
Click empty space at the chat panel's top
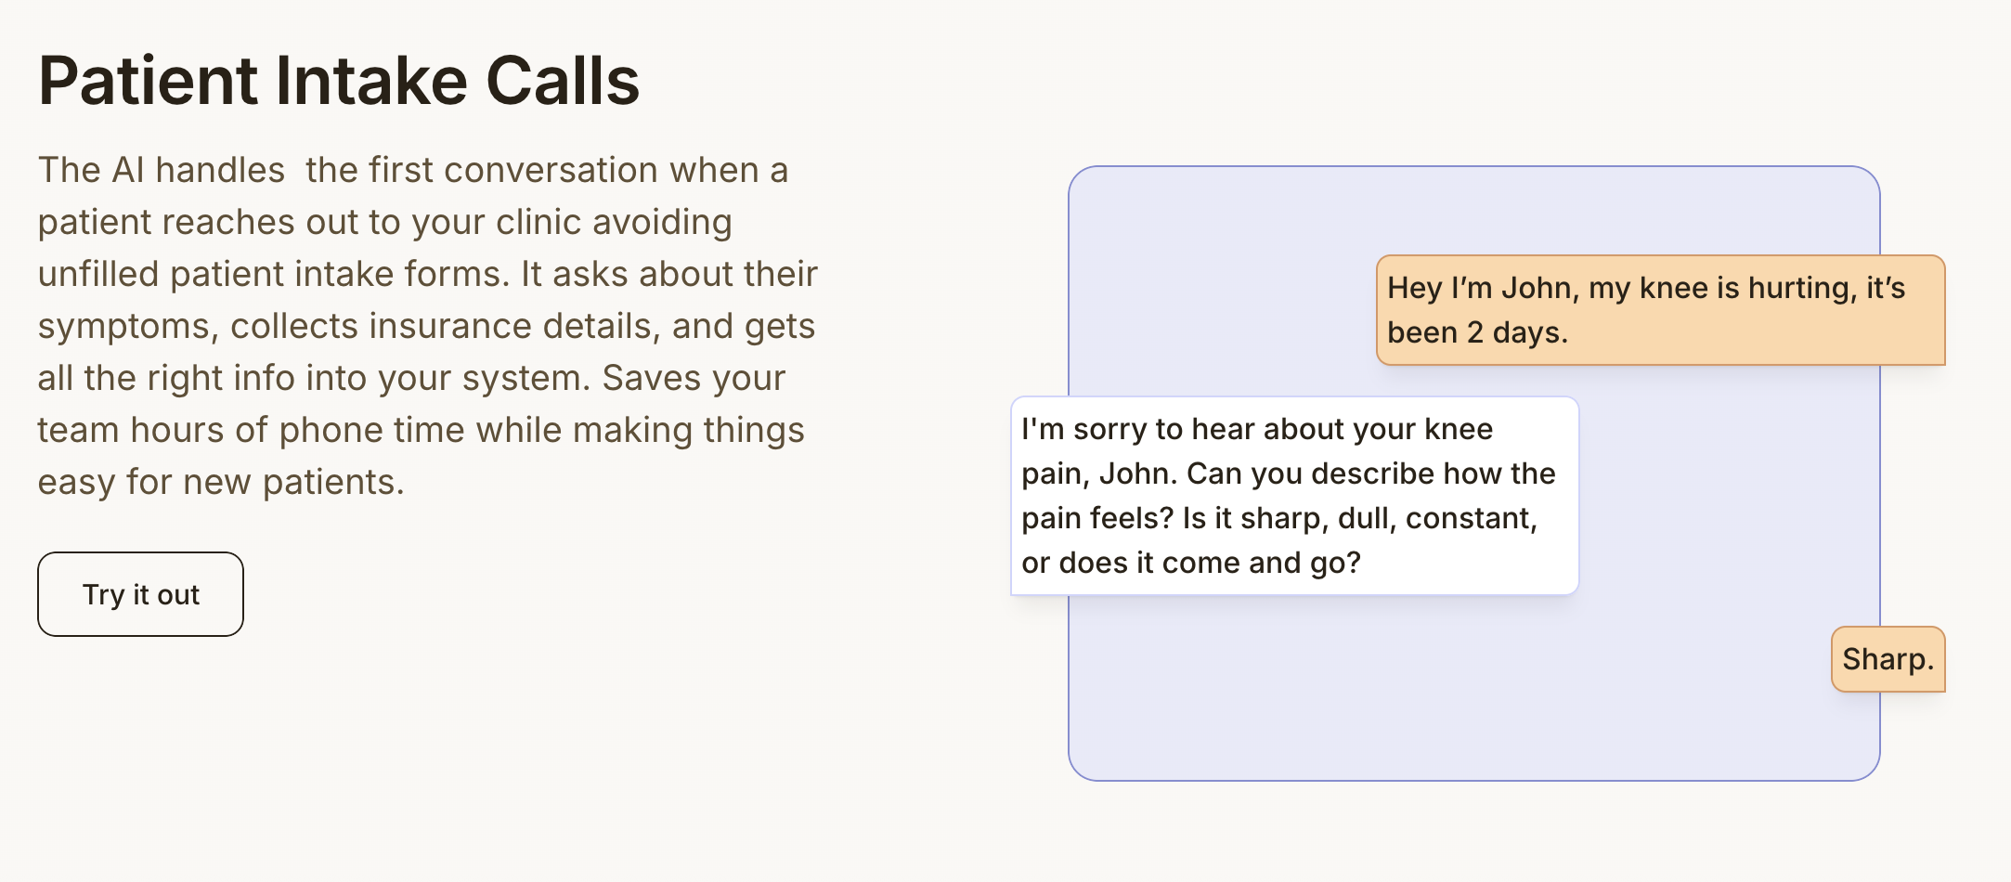(x=1473, y=209)
